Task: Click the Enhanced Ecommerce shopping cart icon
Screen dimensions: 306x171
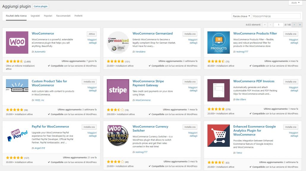Action: click(219, 136)
